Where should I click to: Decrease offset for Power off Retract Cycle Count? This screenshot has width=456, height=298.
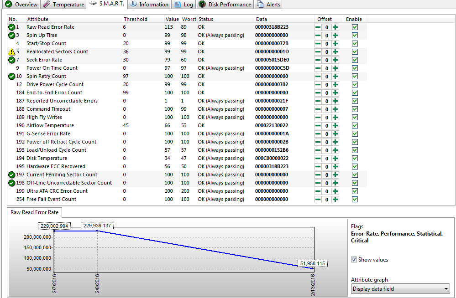318,142
